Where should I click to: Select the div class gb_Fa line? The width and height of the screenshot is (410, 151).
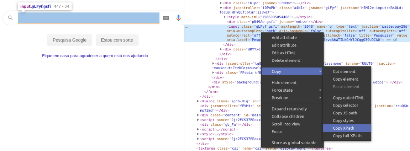coord(226,125)
